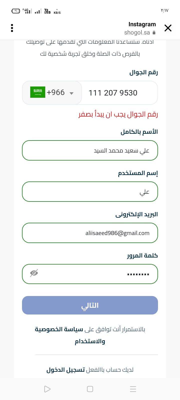This screenshot has height=400, width=180.
Task: Tap the lock icon beside shogol.sa
Action: [x=154, y=33]
